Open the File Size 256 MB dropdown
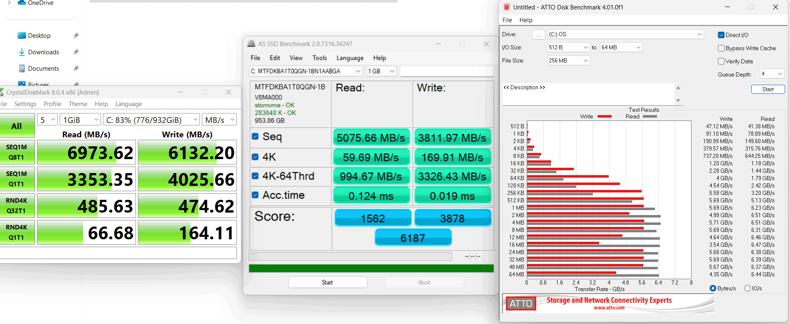 click(x=568, y=60)
